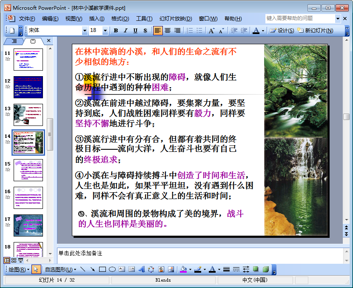Toggle Underline formatting
This screenshot has width=353, height=288.
[x=135, y=30]
